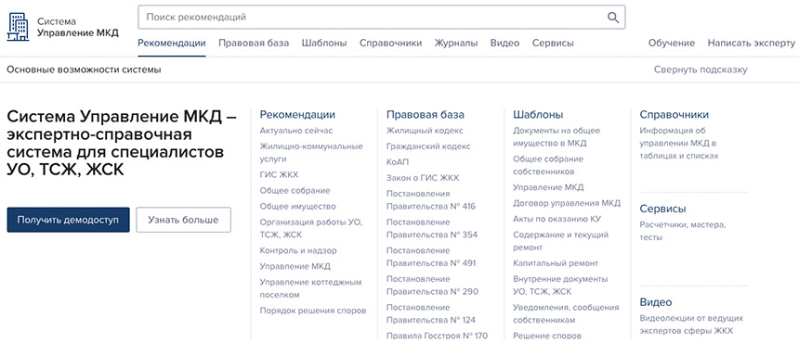Viewport: 799px width, 343px height.
Task: Open Управление МКД under Рекомендации
Action: pyautogui.click(x=295, y=266)
